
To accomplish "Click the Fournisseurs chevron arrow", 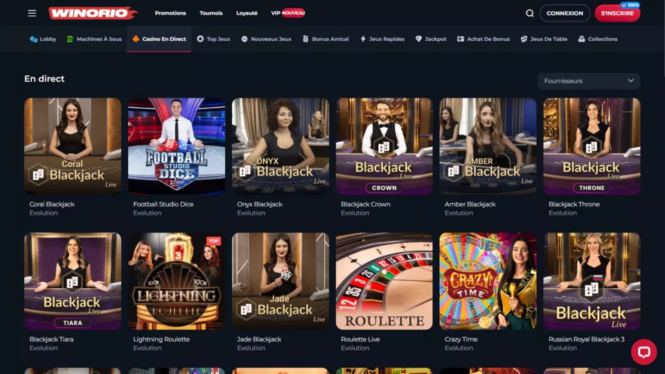I will [x=630, y=80].
